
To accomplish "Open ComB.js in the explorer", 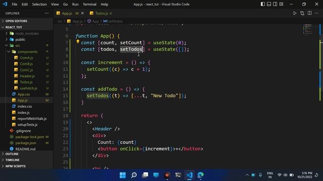I will point(26,64).
